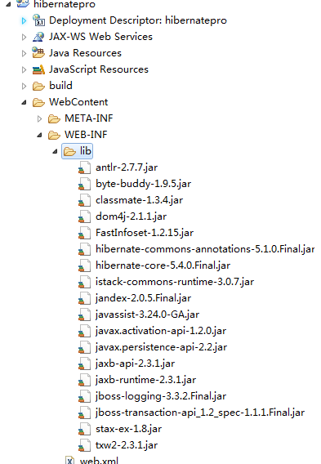The height and width of the screenshot is (464, 321).
Task: Select JavaScript Resources label
Action: point(99,69)
